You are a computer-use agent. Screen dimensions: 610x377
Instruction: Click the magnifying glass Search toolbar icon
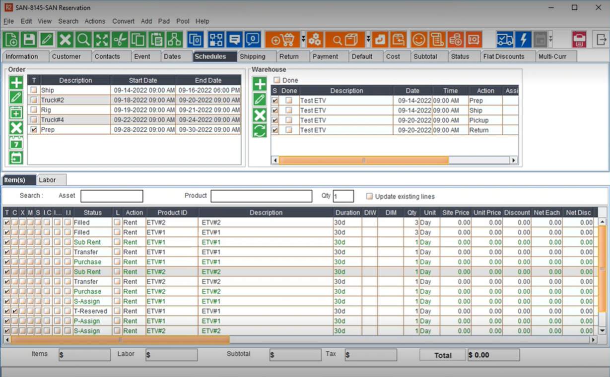pos(83,40)
